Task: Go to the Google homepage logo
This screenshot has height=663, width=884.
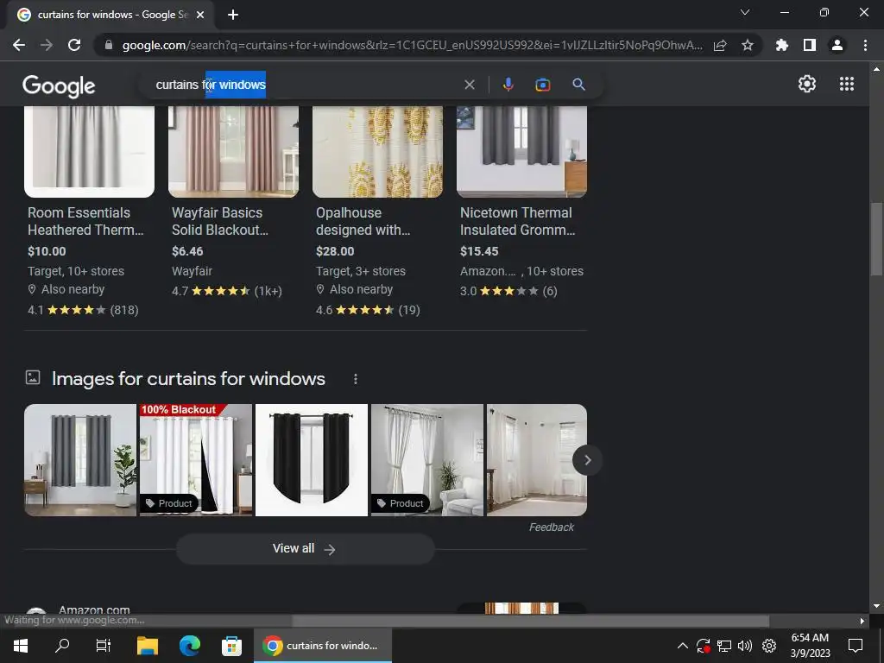Action: coord(59,85)
